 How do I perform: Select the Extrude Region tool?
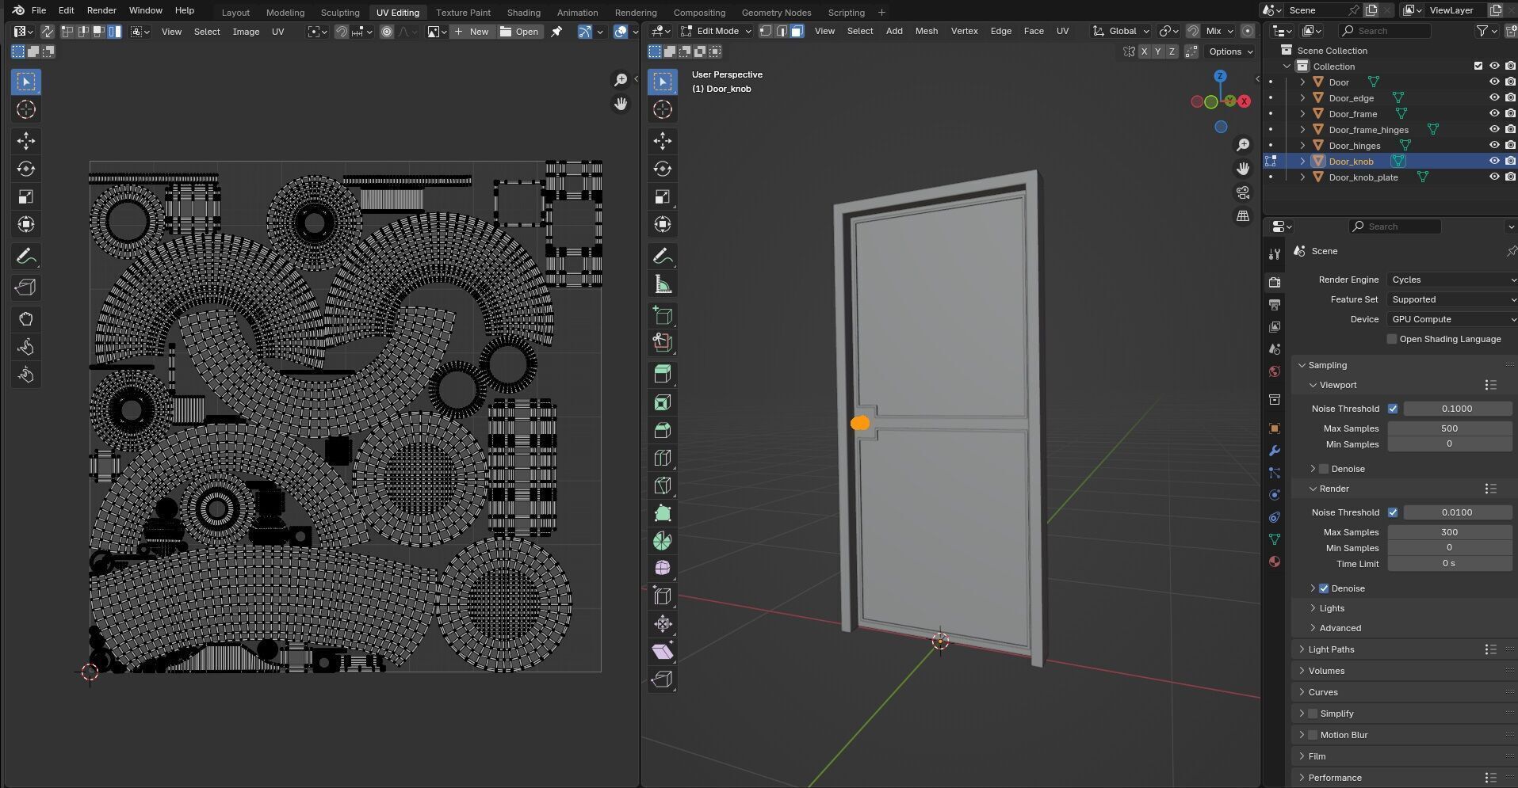[x=663, y=375]
